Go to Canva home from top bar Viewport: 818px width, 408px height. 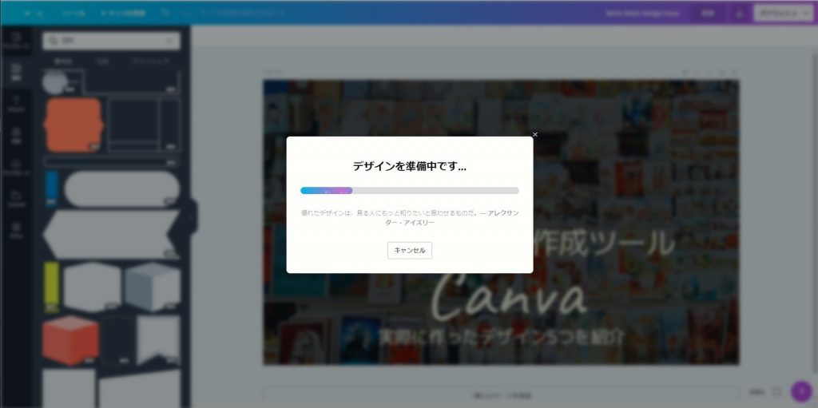(34, 13)
